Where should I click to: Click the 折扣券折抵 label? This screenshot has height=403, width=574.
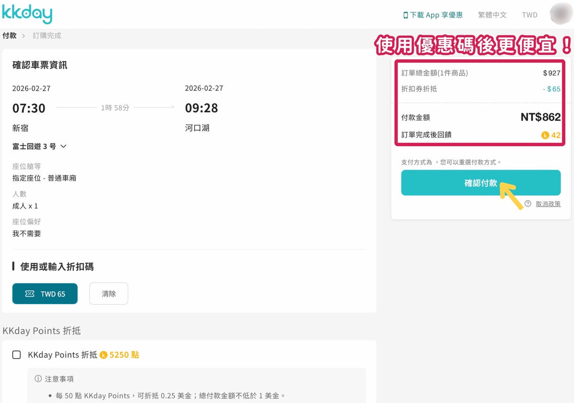pos(419,89)
